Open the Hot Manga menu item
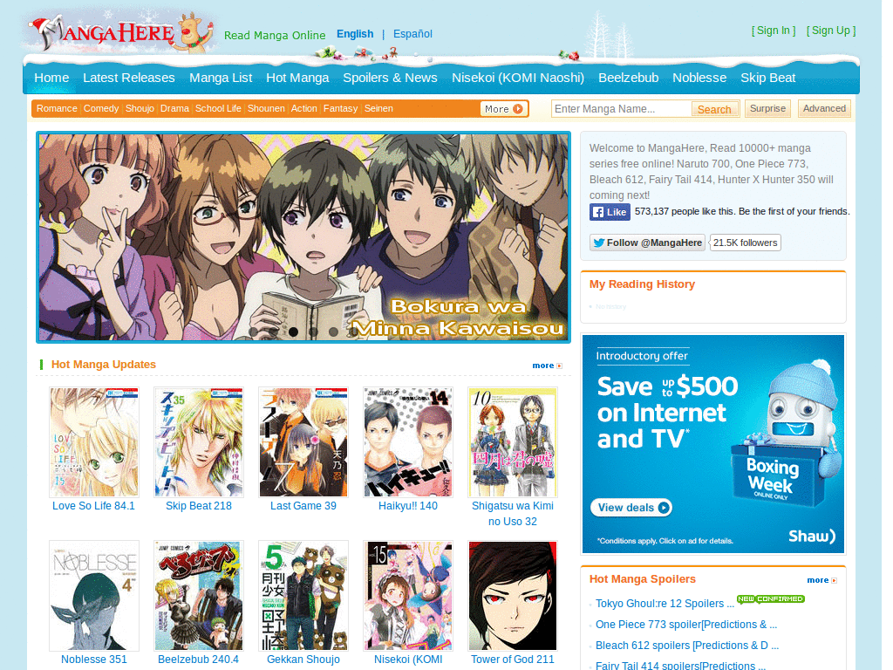This screenshot has height=670, width=893. pos(297,78)
